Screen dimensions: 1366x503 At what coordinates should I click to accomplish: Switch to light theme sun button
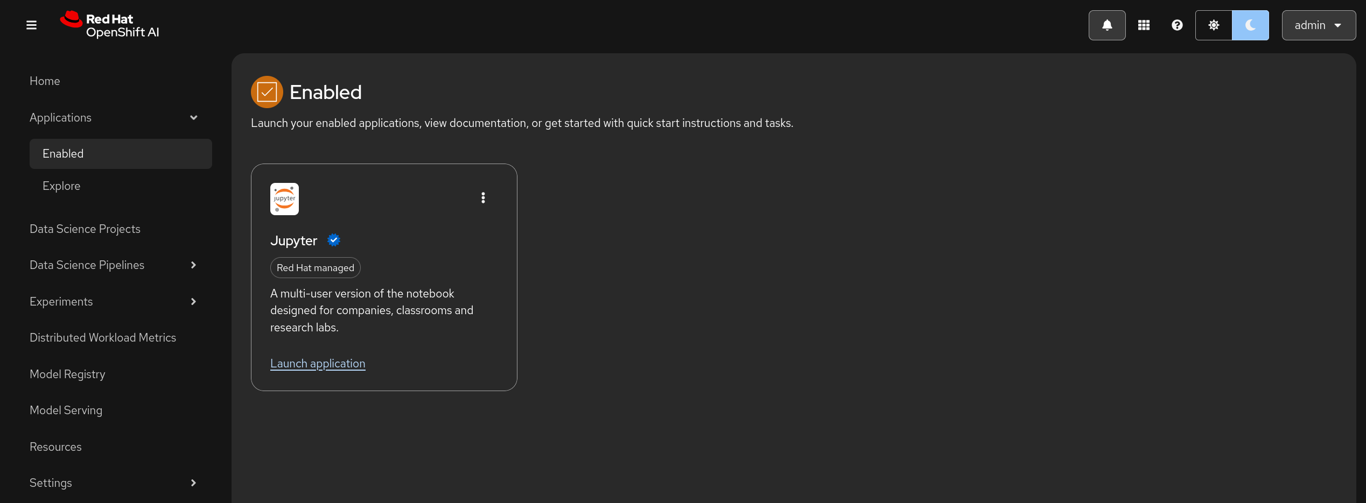(x=1214, y=25)
